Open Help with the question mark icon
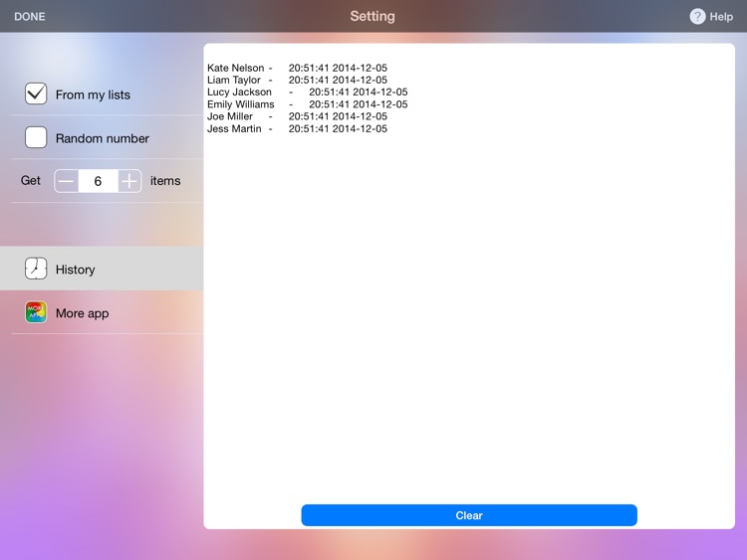 [x=697, y=17]
